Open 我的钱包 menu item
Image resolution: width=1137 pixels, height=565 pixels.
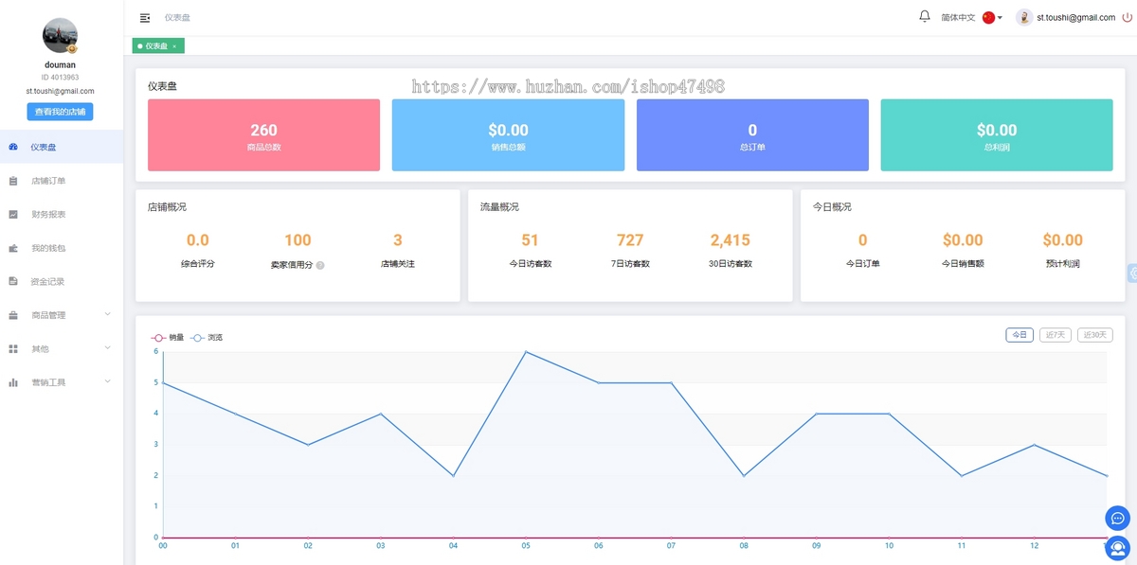pyautogui.click(x=62, y=248)
